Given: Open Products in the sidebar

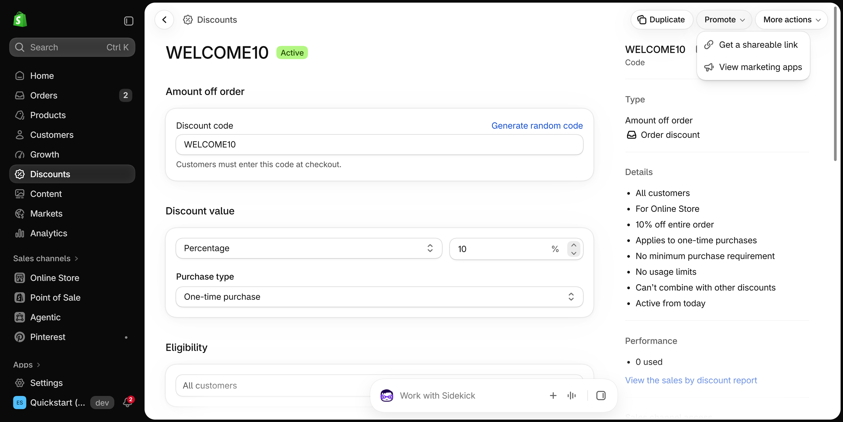Looking at the screenshot, I should pyautogui.click(x=72, y=115).
